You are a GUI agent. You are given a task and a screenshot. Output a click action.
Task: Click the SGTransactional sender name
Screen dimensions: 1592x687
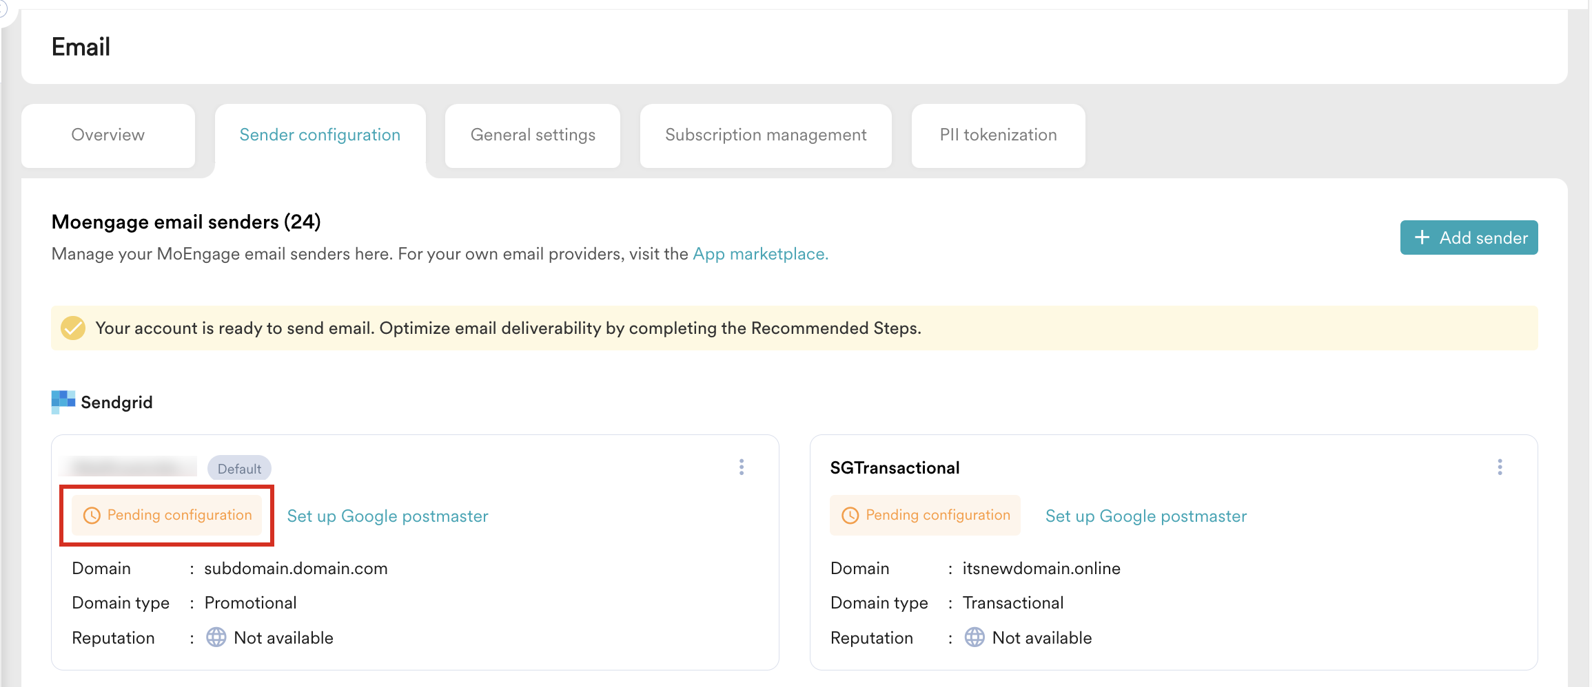click(x=895, y=468)
